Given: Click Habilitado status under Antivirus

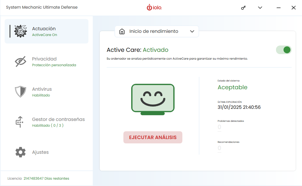Looking at the screenshot, I should 41,95.
